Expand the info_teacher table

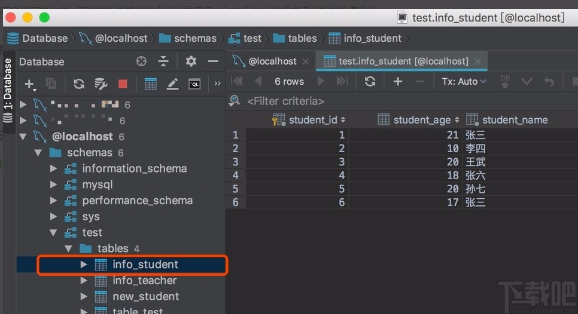84,281
